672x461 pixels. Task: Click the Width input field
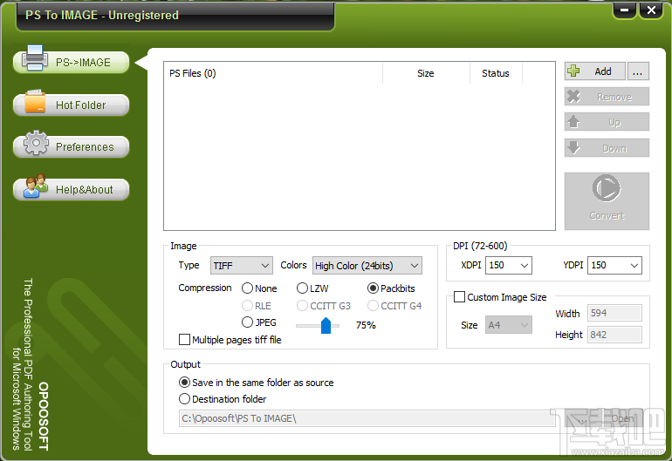pos(614,313)
